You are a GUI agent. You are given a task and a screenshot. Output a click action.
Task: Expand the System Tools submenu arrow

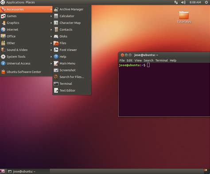51,57
